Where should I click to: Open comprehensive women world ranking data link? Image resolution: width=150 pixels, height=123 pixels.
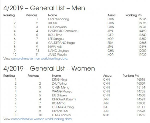pos(41,119)
